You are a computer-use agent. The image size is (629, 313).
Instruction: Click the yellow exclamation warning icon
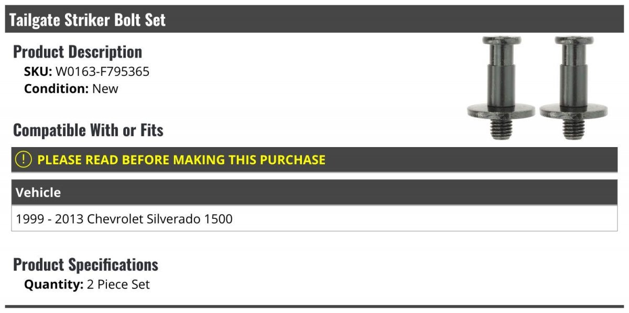click(24, 160)
